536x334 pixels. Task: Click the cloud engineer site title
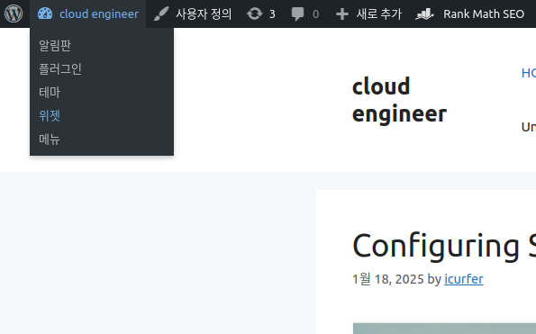pos(399,100)
